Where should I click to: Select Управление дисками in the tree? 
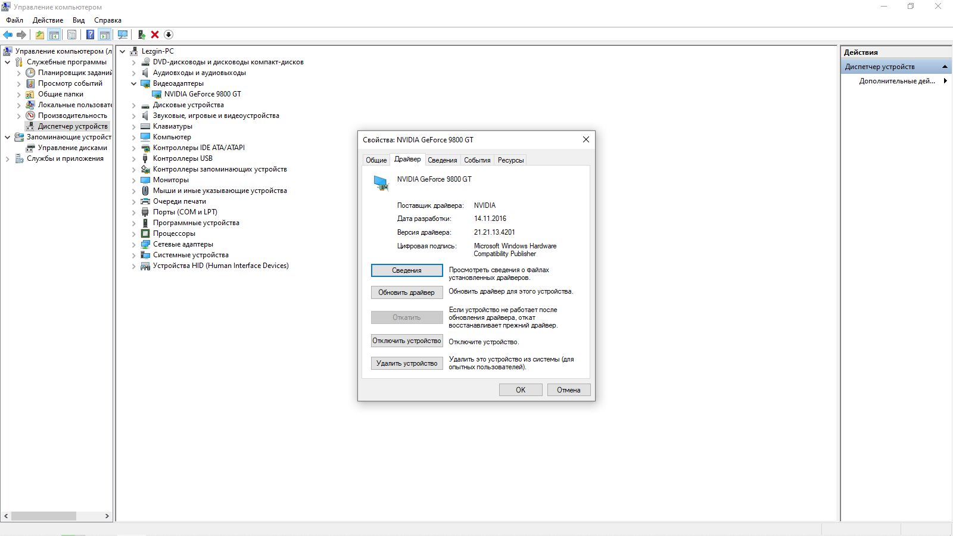[x=73, y=148]
